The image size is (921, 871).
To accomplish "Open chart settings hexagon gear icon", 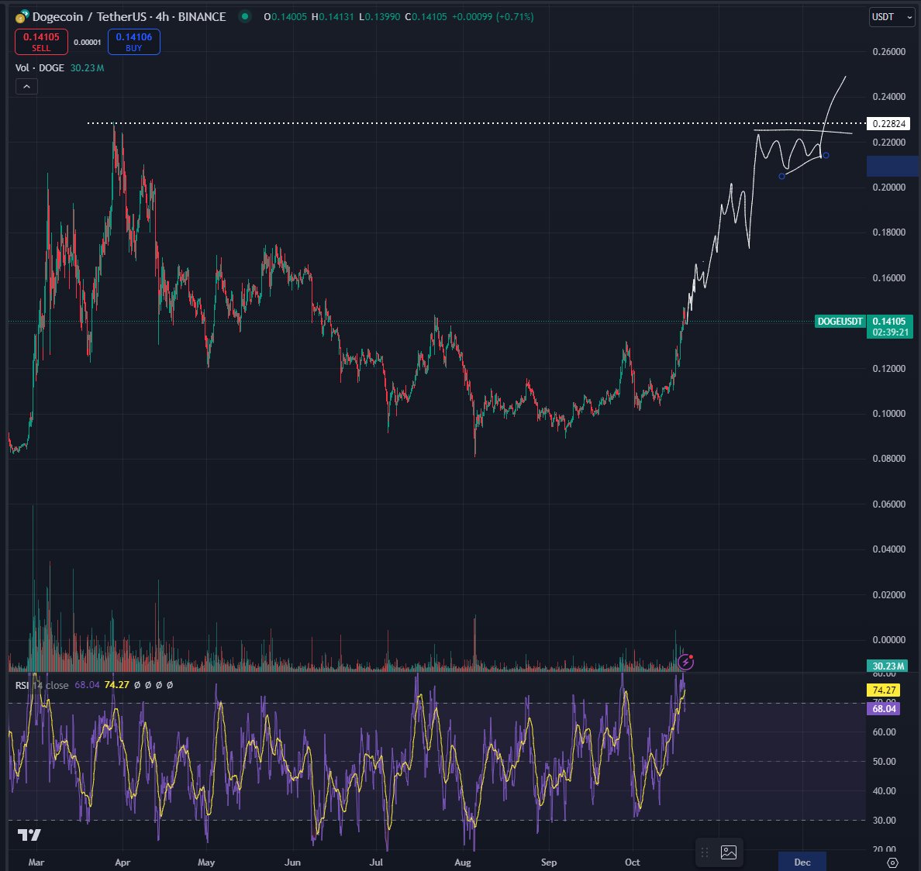I will [892, 862].
